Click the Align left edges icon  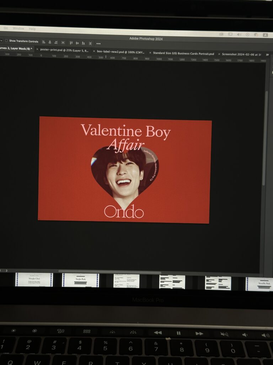click(x=43, y=42)
